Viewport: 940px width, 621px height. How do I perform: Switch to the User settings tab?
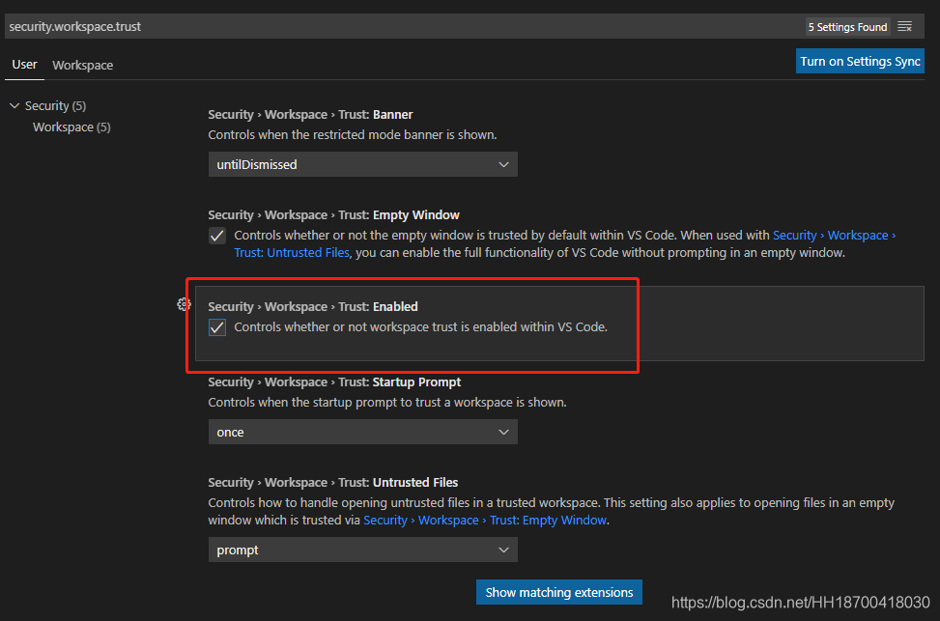click(24, 65)
